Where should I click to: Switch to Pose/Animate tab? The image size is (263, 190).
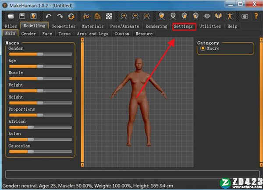(124, 26)
